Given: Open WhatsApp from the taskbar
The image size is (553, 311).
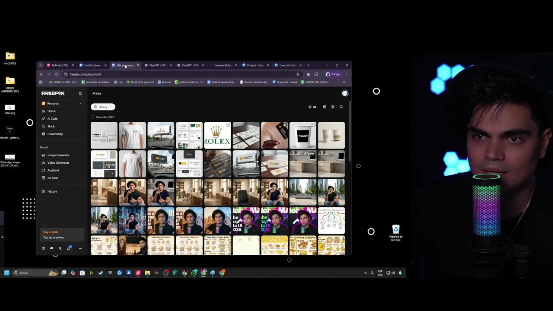Looking at the screenshot, I should pos(194,273).
